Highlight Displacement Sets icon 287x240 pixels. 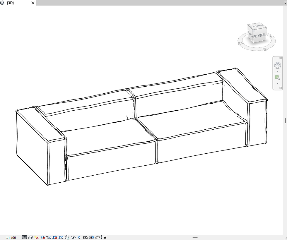pyautogui.click(x=98, y=237)
